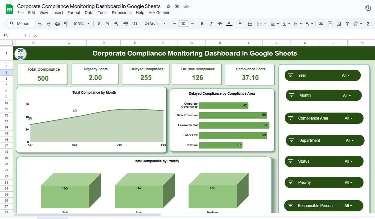
Task: Create a filter using the toolbar icon
Action: click(x=347, y=23)
